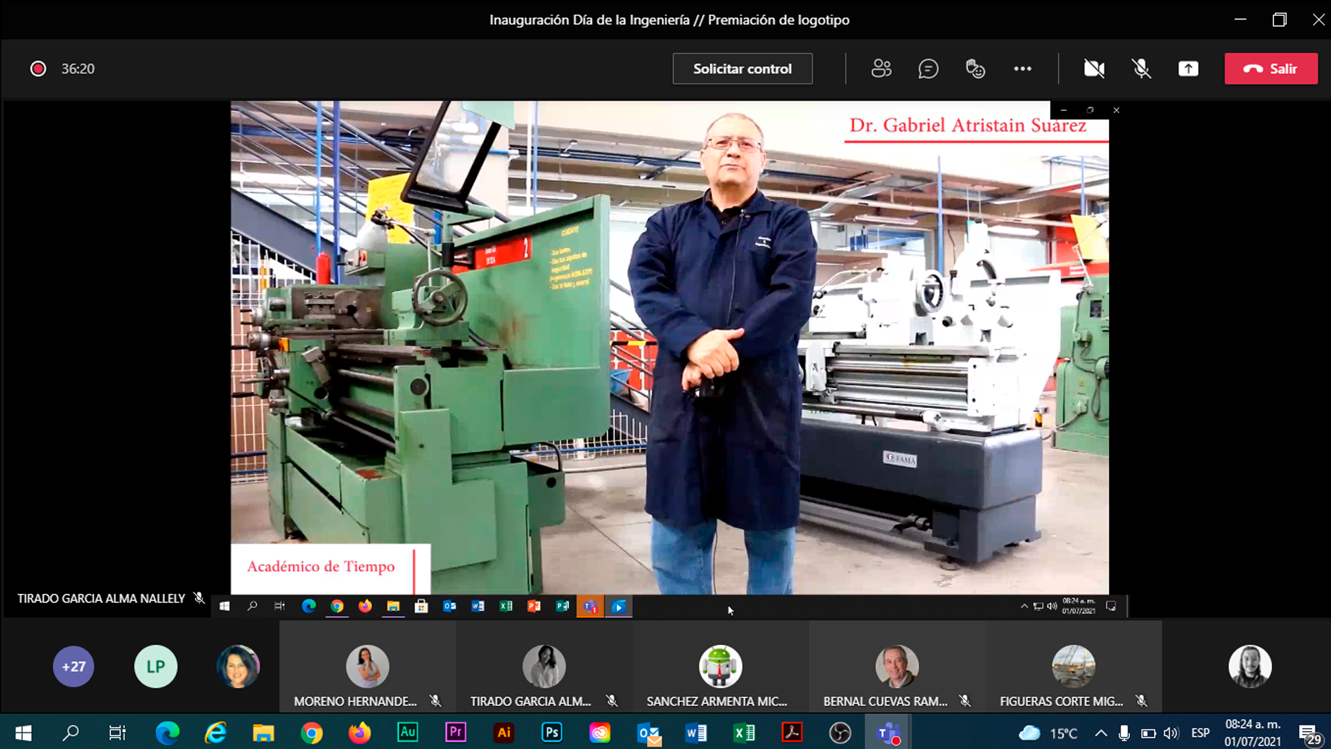1331x749 pixels.
Task: Open Adobe Audition from the taskbar
Action: click(x=408, y=732)
